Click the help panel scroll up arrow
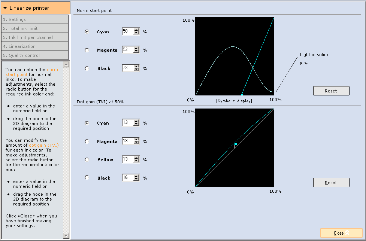Image resolution: width=366 pixels, height=241 pixels. pos(66,64)
